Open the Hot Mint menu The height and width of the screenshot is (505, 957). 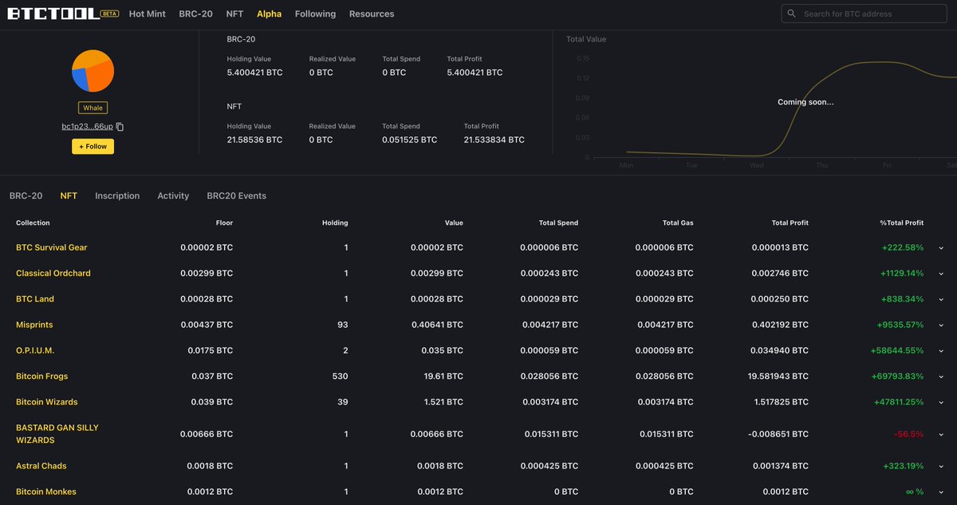(x=148, y=14)
